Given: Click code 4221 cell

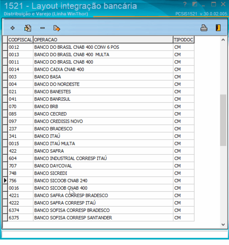Looking at the screenshot, I should tap(20, 196).
